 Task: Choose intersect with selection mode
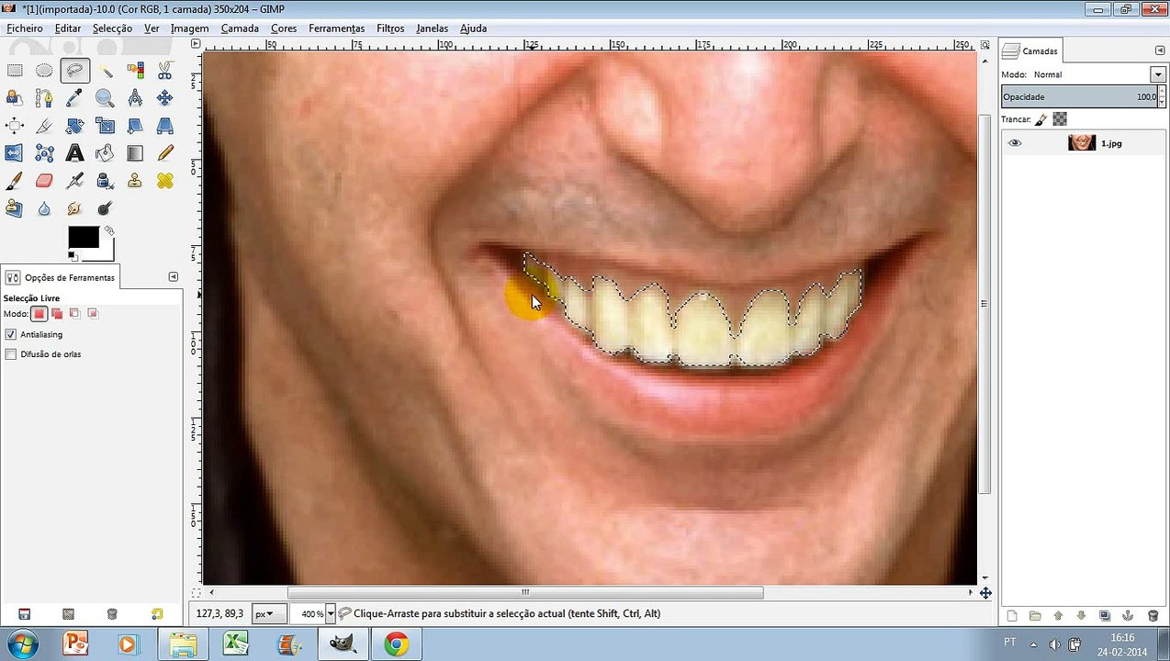(92, 314)
